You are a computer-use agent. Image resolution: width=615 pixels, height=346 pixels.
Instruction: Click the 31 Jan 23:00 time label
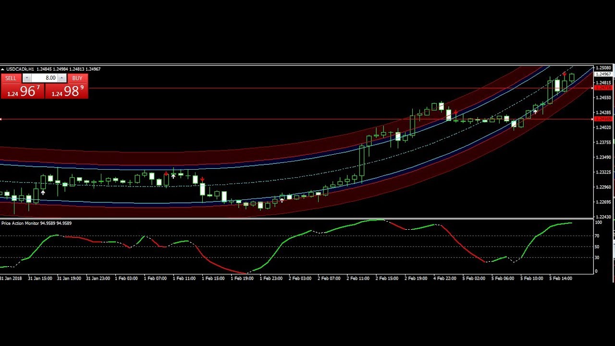98,278
